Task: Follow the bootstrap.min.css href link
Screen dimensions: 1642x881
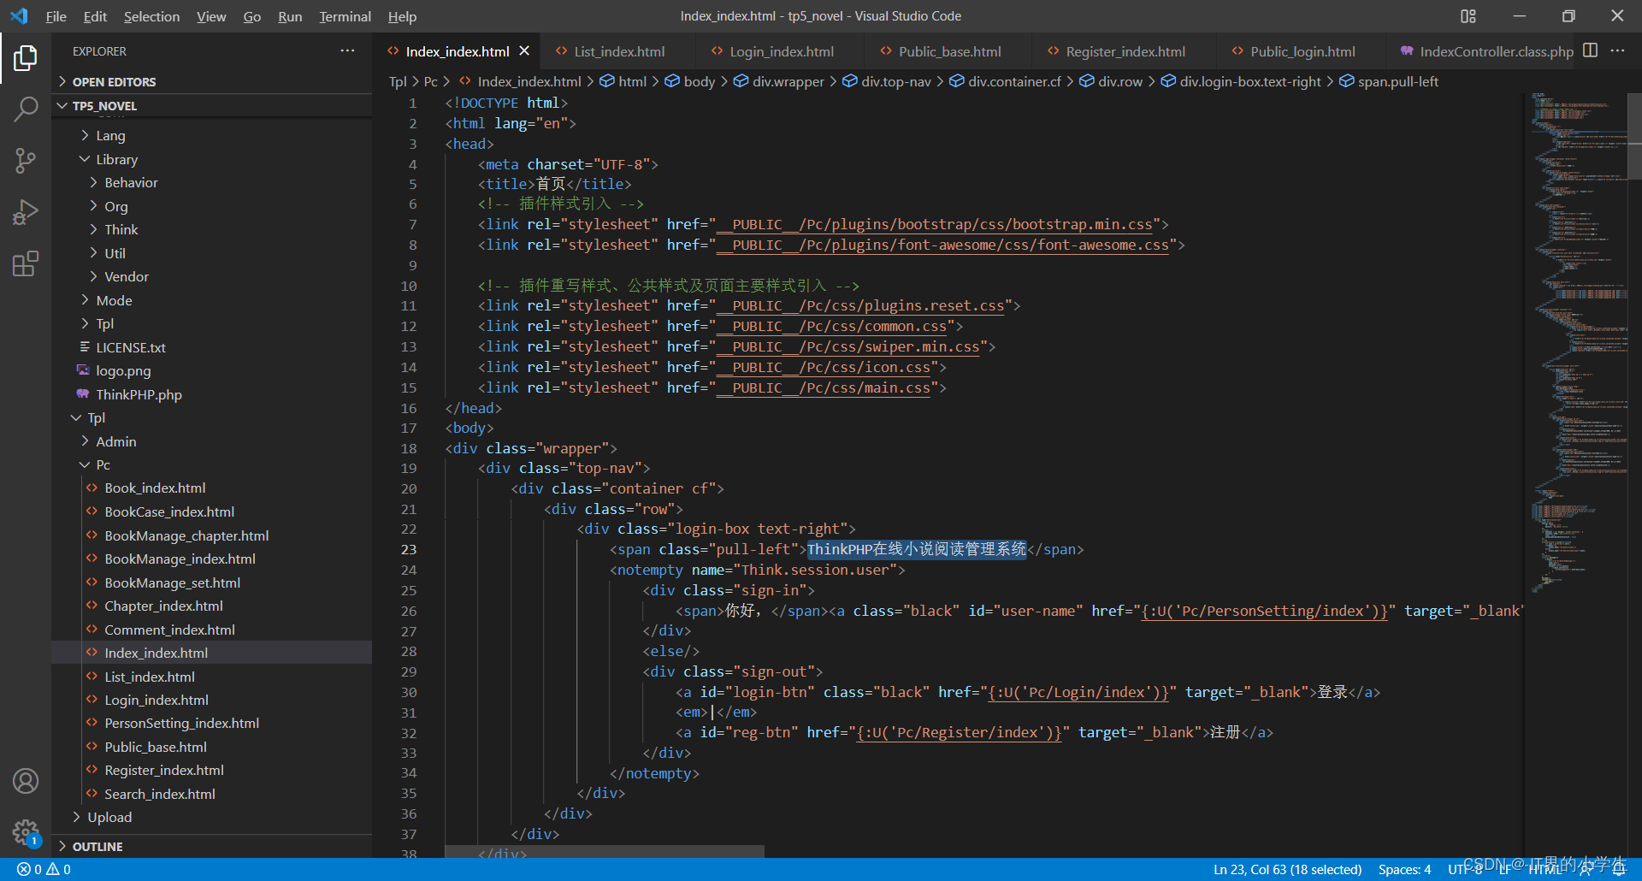Action: pyautogui.click(x=935, y=225)
